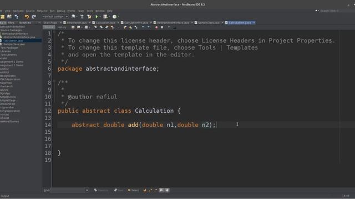Run project with green play icon
This screenshot has width=355, height=199.
tap(97, 17)
